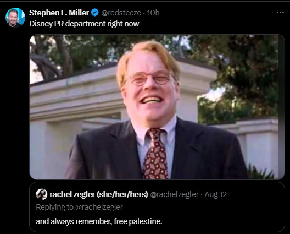This screenshot has width=290, height=234.
Task: Open the 10h timestamp link
Action: 153,13
